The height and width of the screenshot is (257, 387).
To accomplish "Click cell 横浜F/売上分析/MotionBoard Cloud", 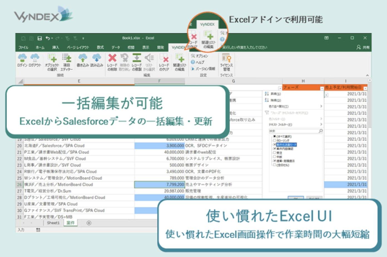I will tap(79, 185).
